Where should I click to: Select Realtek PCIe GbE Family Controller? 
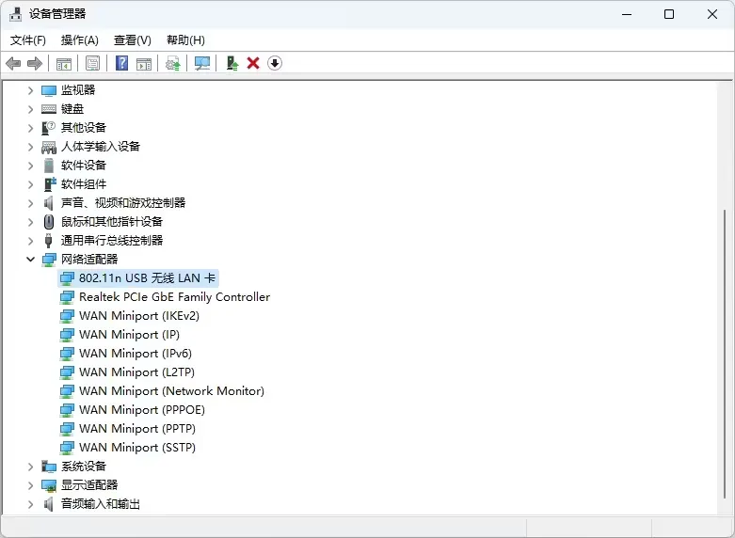[x=174, y=297]
